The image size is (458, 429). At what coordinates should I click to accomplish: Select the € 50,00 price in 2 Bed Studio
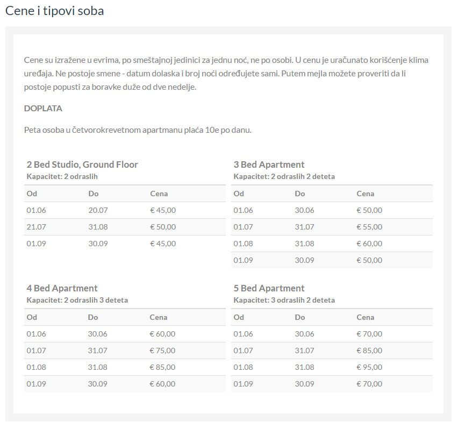[163, 227]
